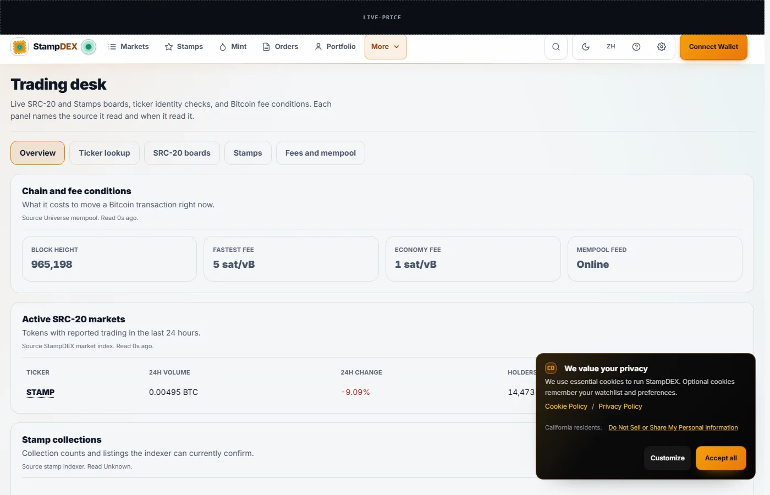Select the Overview tab
This screenshot has width=770, height=495.
click(x=37, y=153)
